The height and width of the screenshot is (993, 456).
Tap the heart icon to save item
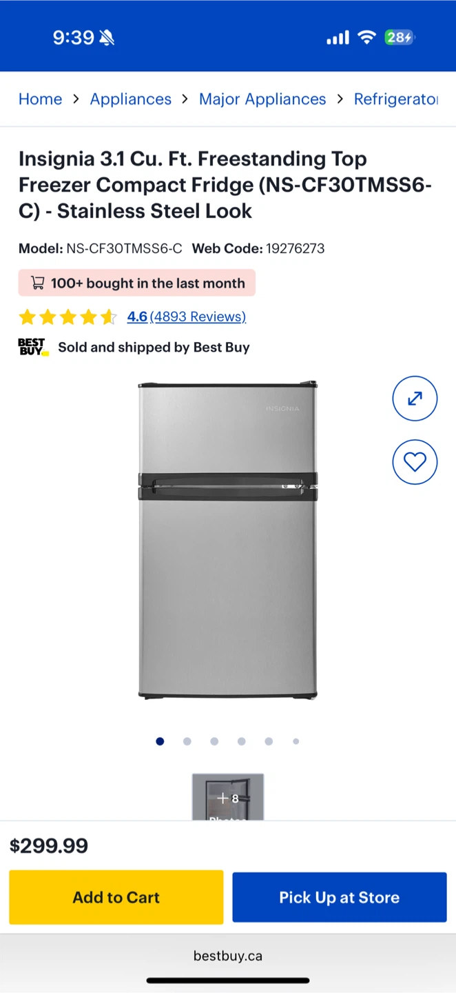(x=415, y=462)
